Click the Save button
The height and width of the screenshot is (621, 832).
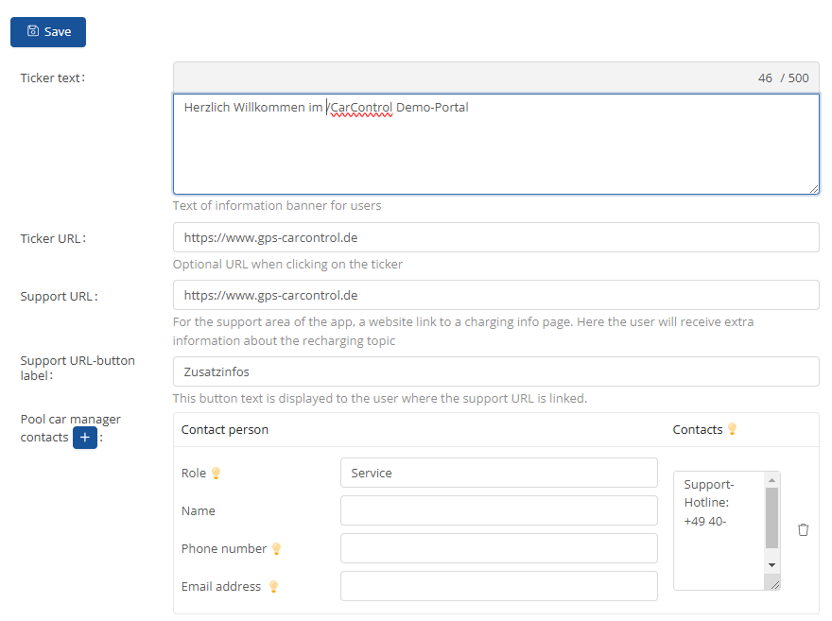pyautogui.click(x=48, y=31)
